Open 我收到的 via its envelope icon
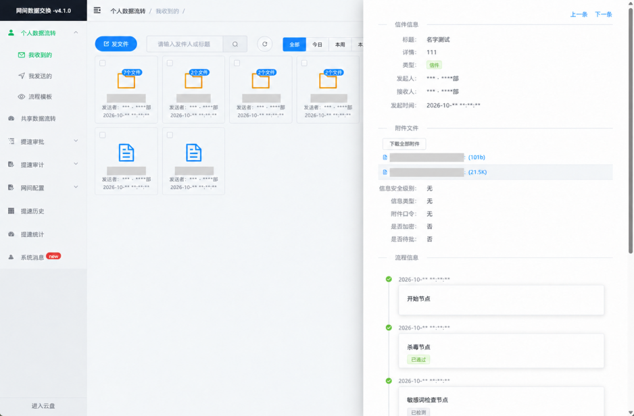The width and height of the screenshot is (634, 416). coord(22,55)
